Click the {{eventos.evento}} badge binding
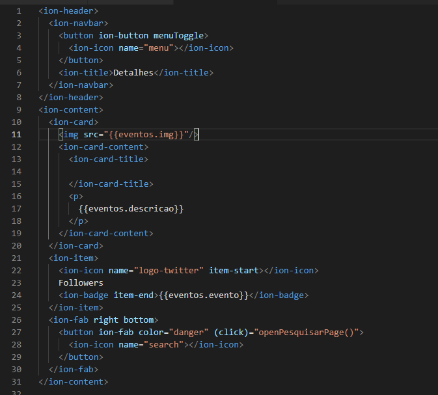Image resolution: width=438 pixels, height=395 pixels. (x=204, y=295)
